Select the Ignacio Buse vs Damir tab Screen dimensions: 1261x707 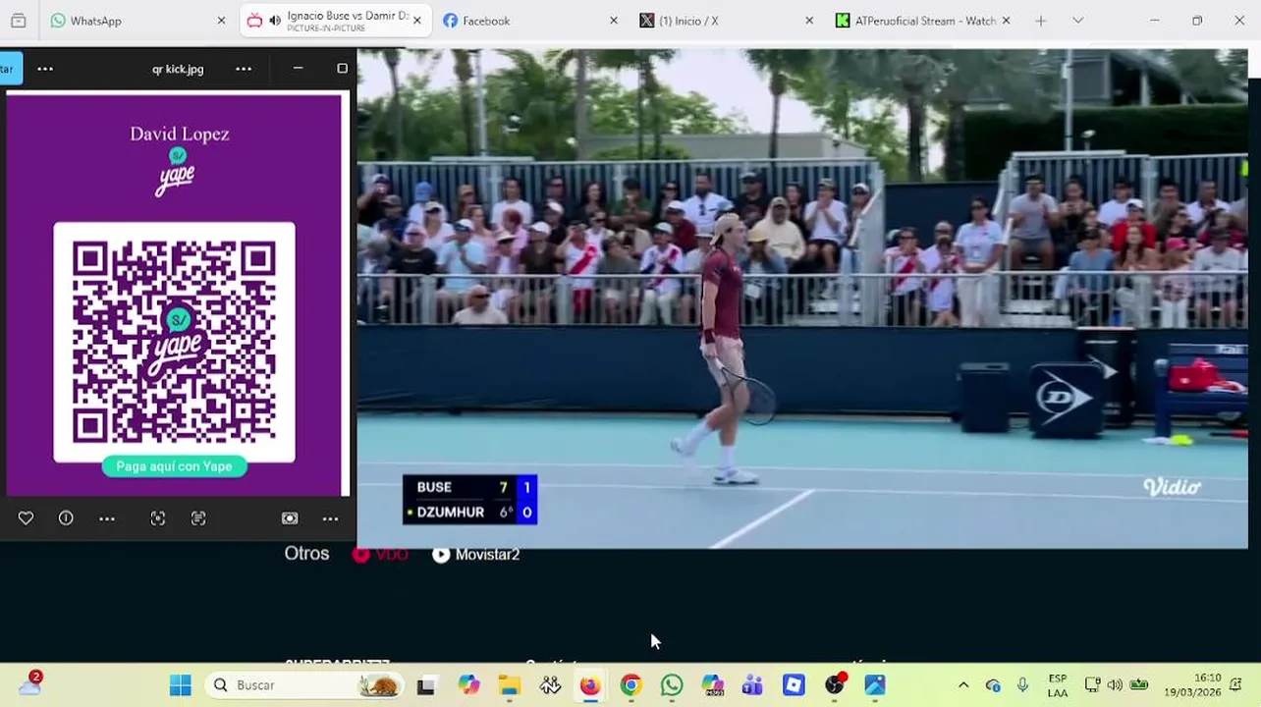point(334,21)
